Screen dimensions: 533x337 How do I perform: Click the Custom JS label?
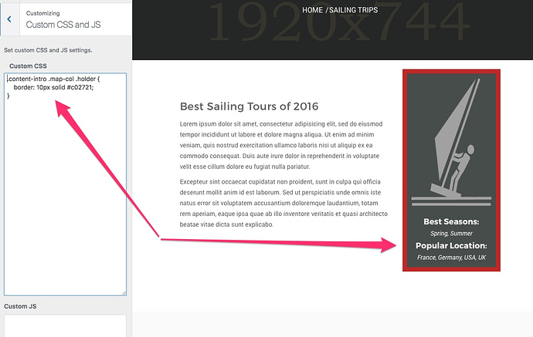coord(20,306)
